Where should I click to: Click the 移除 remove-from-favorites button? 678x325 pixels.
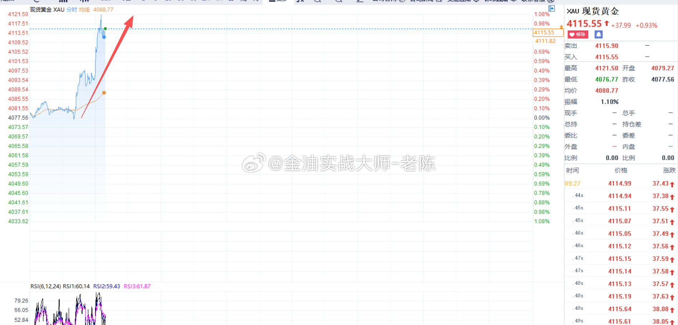tap(577, 34)
